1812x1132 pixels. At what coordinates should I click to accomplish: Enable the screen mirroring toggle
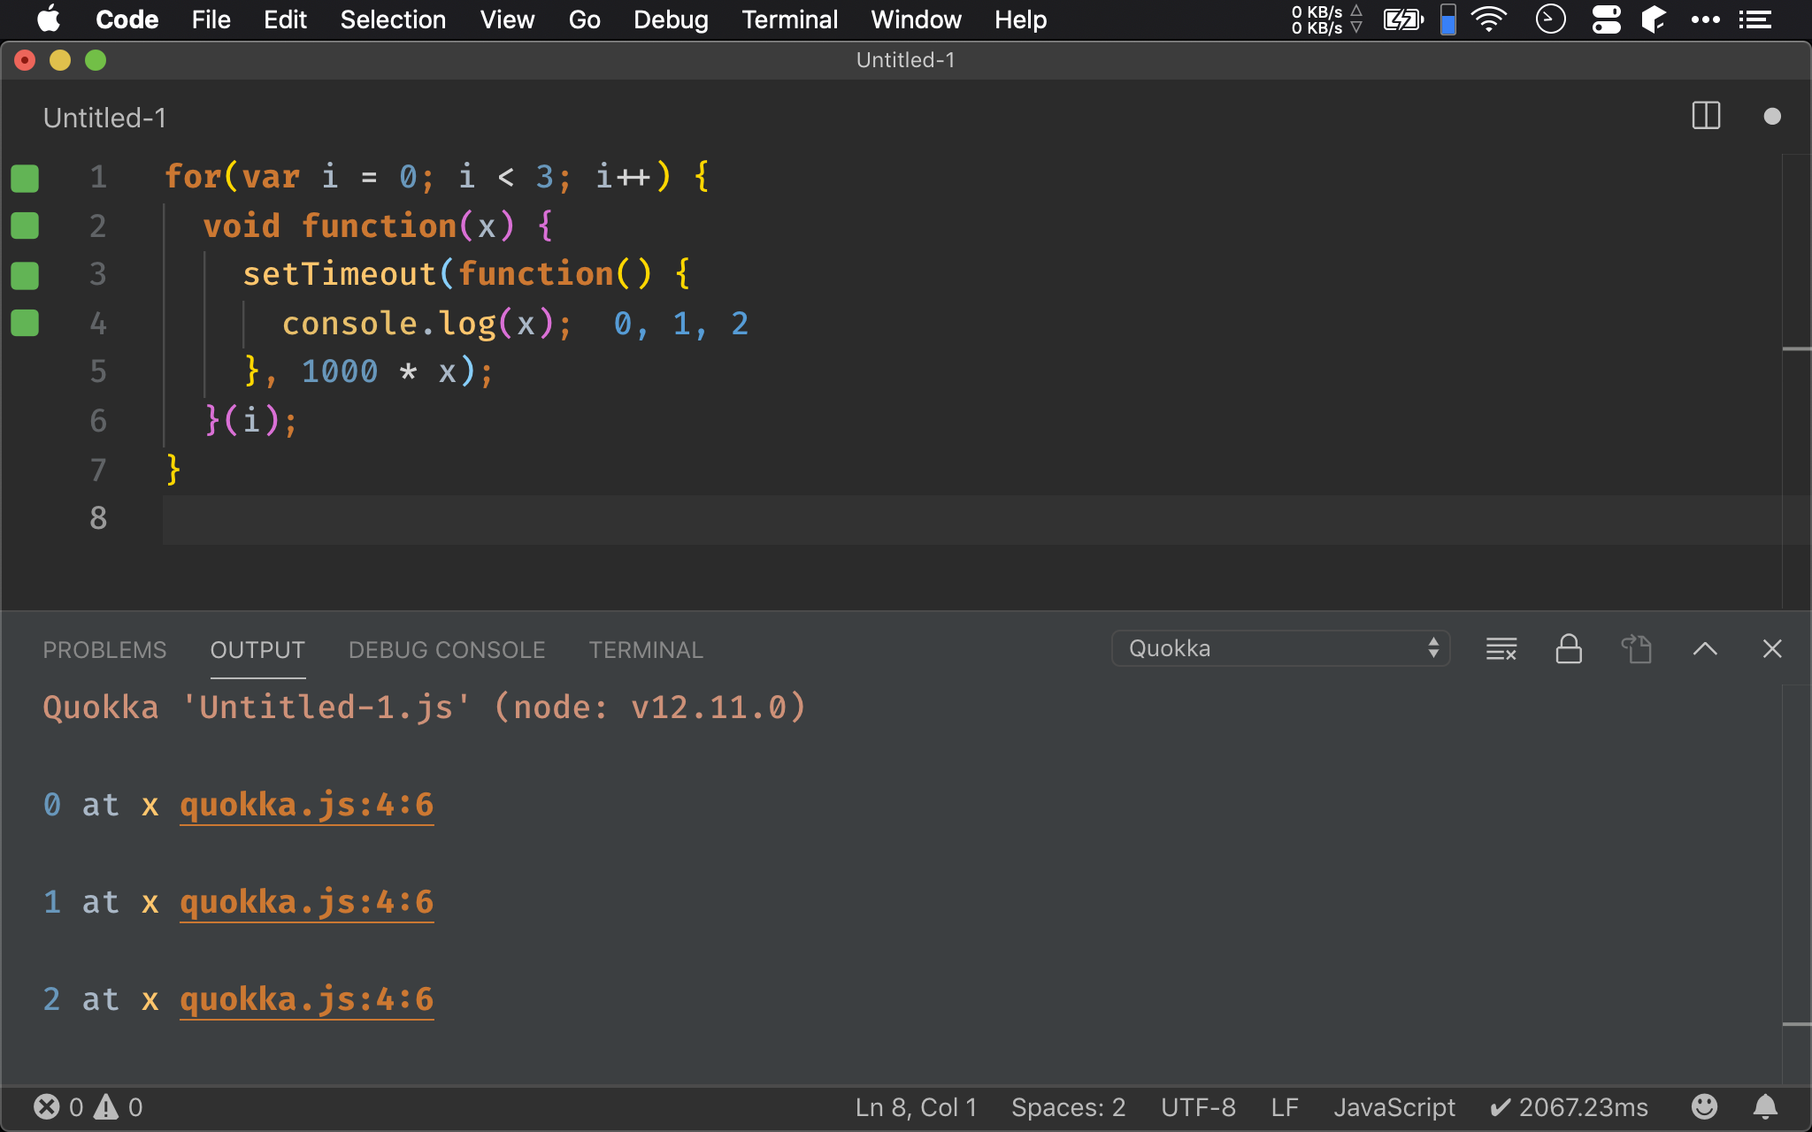tap(1446, 19)
